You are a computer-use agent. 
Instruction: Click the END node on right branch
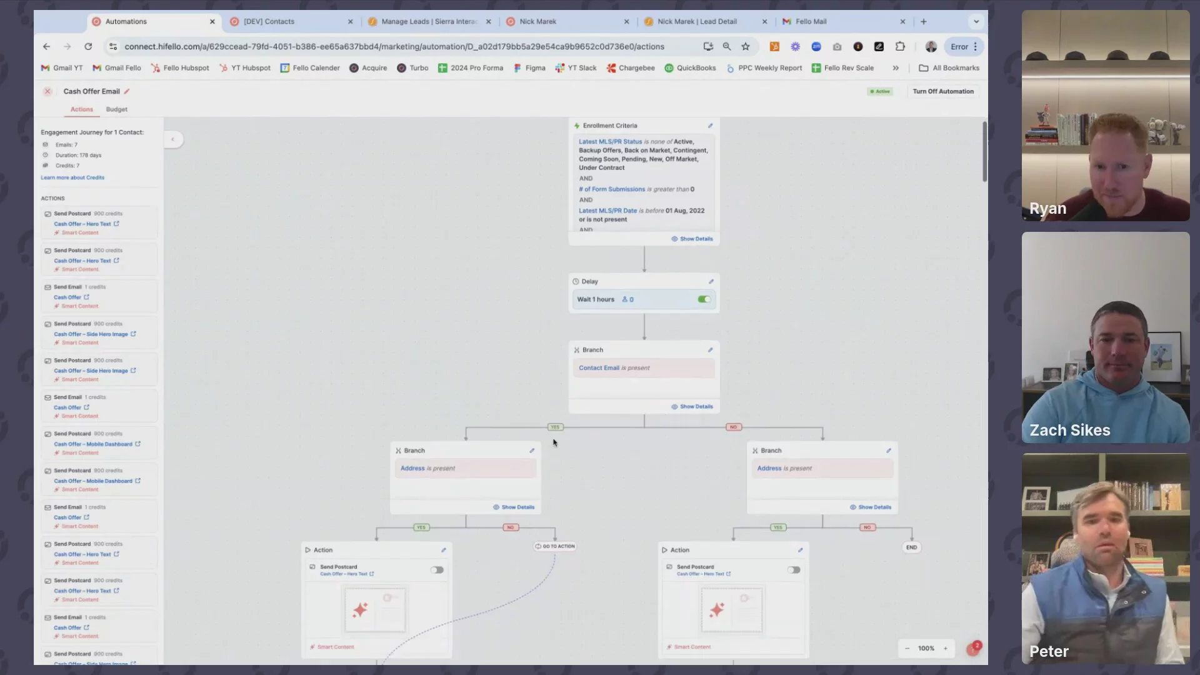pyautogui.click(x=912, y=547)
